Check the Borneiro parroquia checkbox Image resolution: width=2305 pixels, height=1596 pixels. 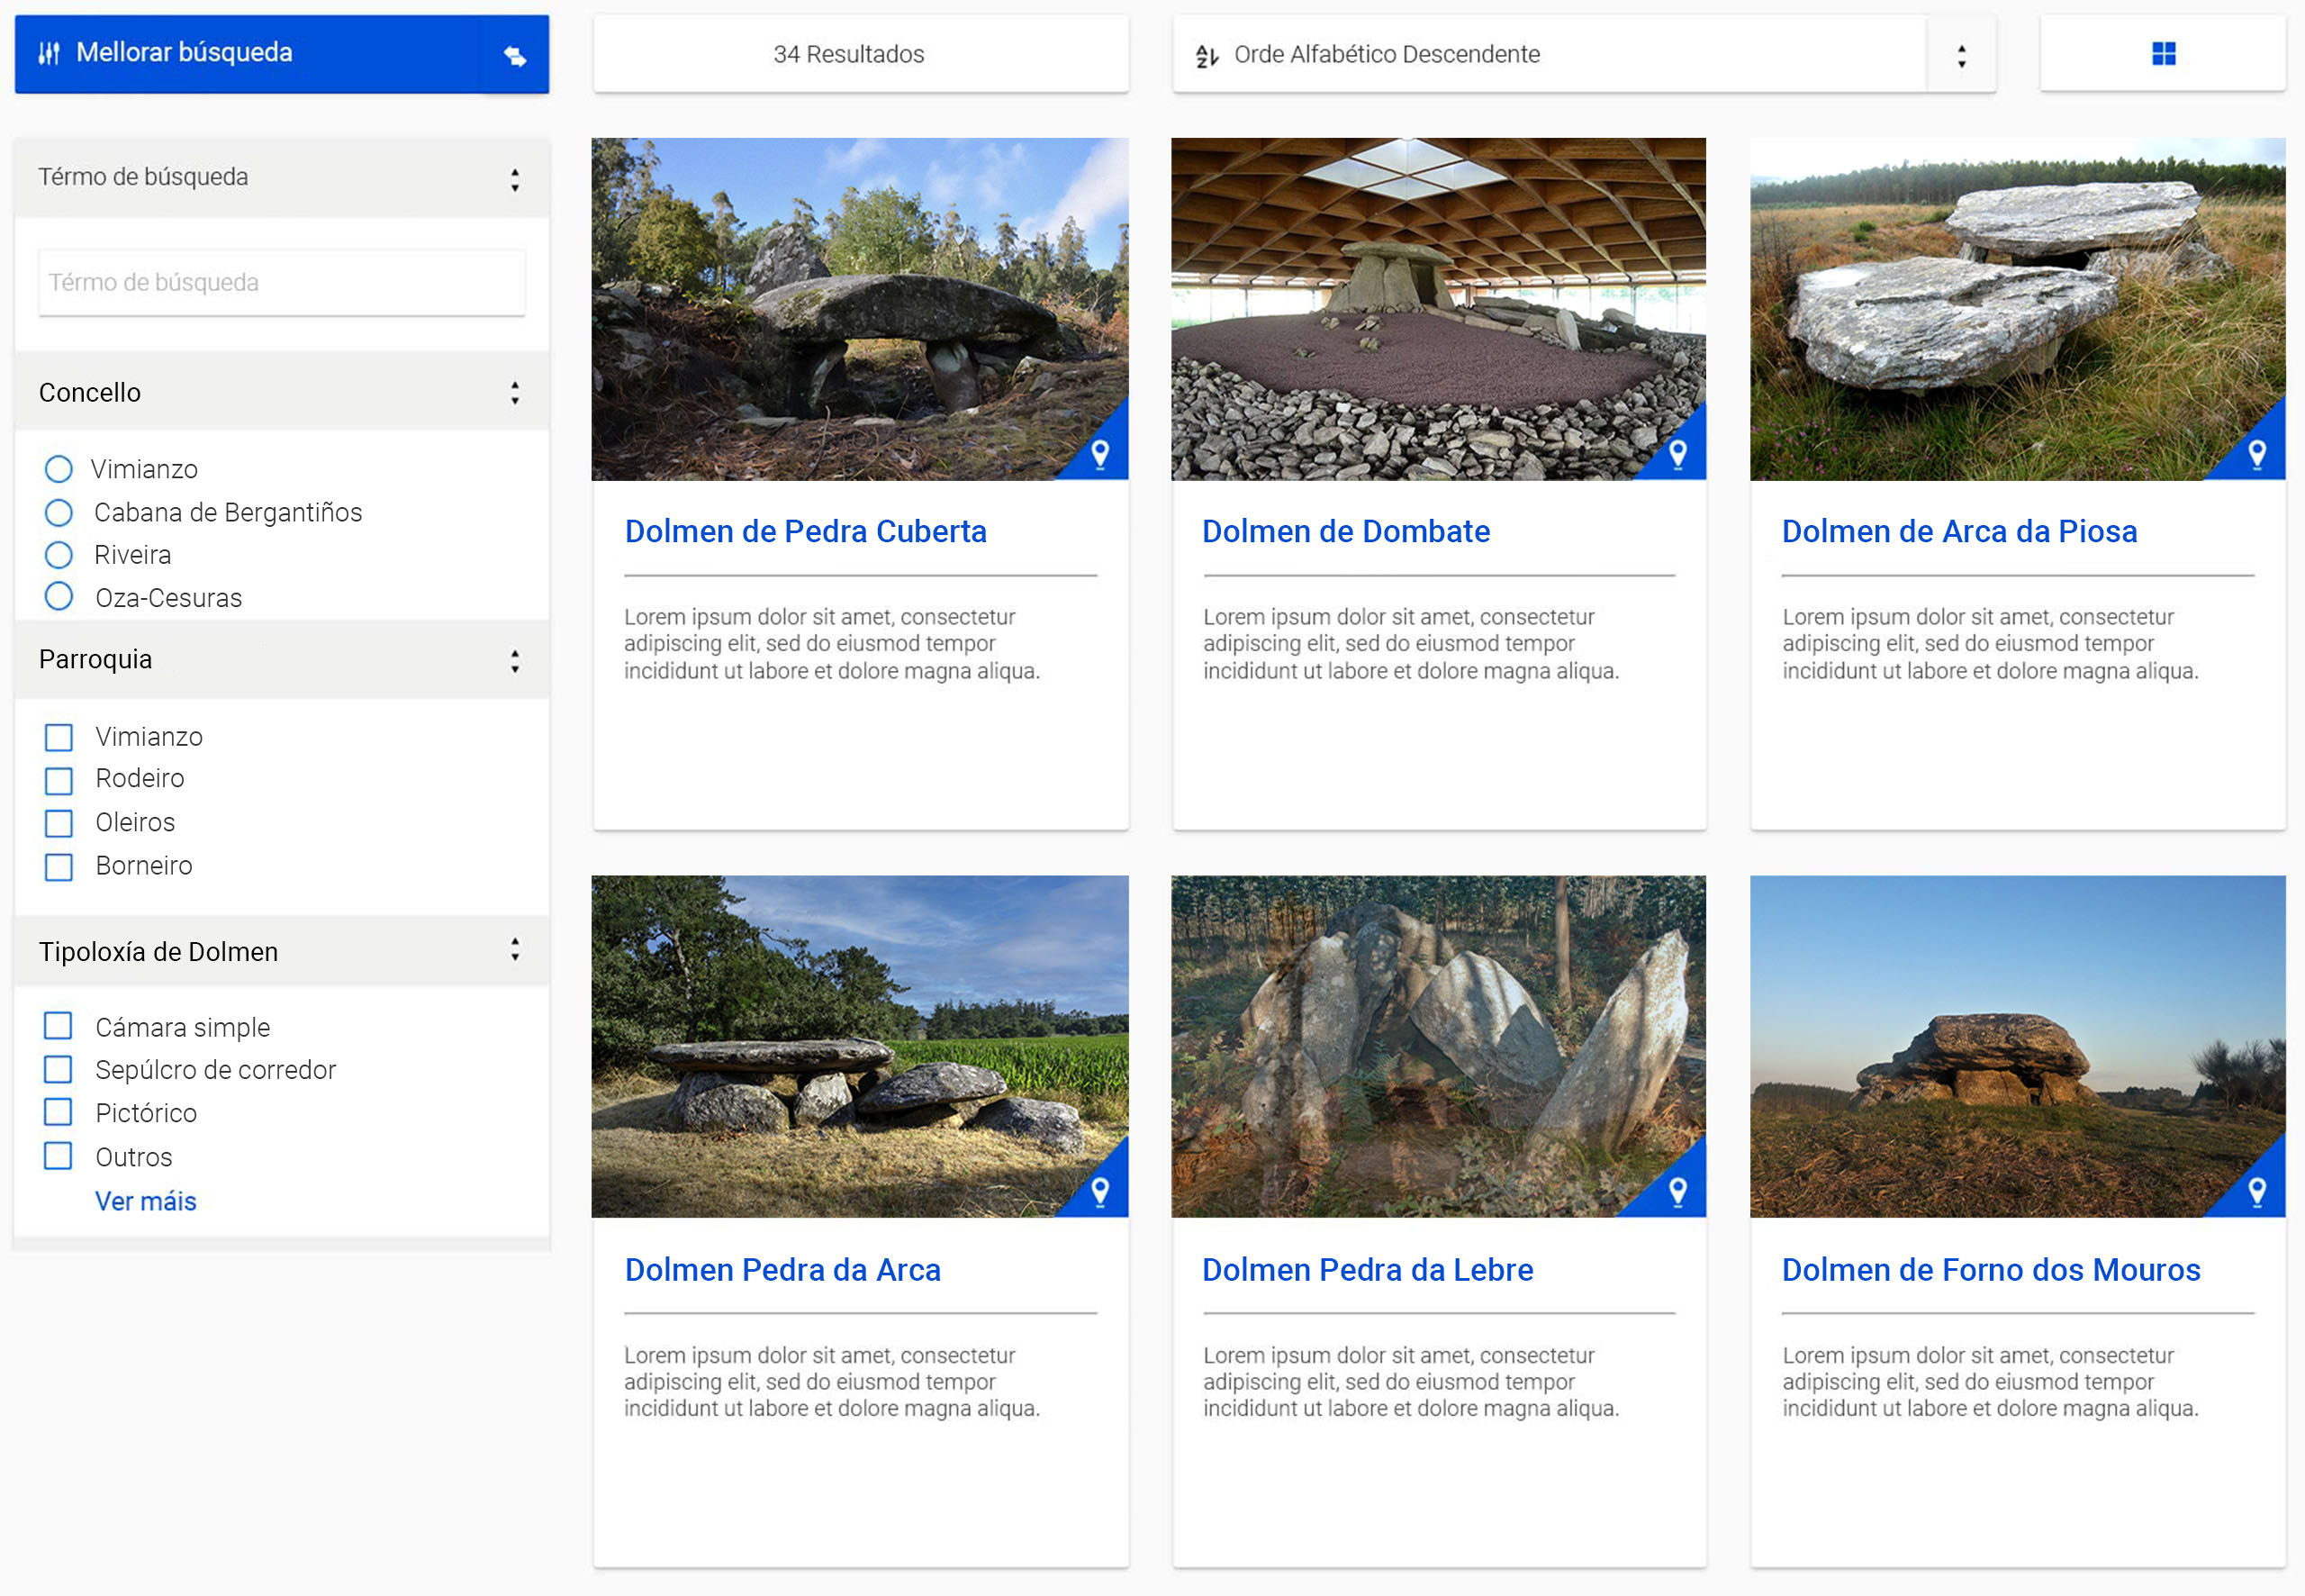(x=59, y=866)
